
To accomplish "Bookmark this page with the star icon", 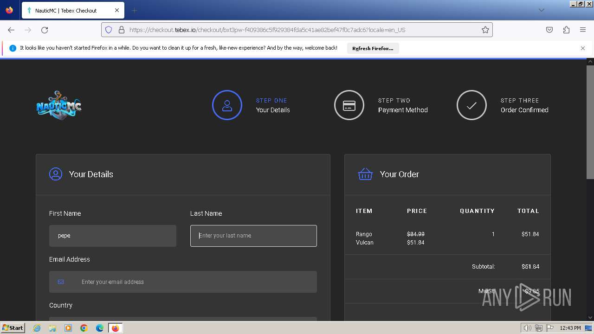I will coord(485,30).
